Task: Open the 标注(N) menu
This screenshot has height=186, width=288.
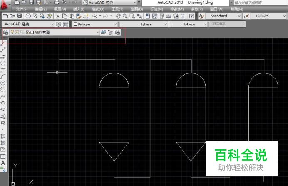Action: click(156, 9)
